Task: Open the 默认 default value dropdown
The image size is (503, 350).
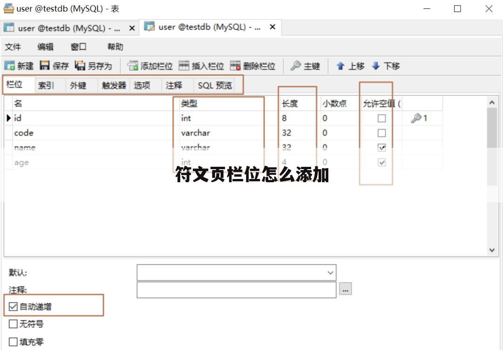Action: pos(330,273)
